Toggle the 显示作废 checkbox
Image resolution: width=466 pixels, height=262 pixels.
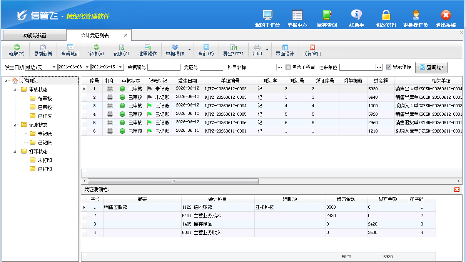point(389,67)
